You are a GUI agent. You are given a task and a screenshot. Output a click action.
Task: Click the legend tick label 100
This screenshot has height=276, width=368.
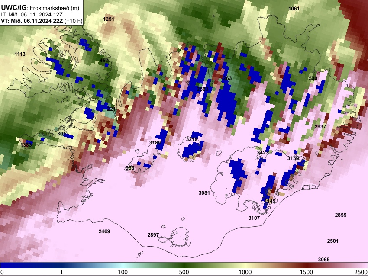click(123, 272)
